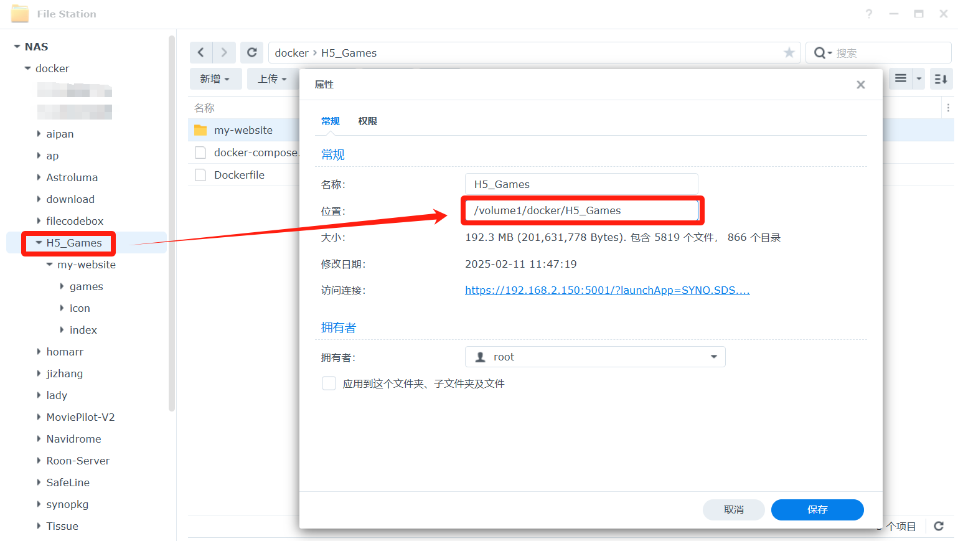Bookmark the path with the star icon
958x541 pixels.
click(789, 53)
